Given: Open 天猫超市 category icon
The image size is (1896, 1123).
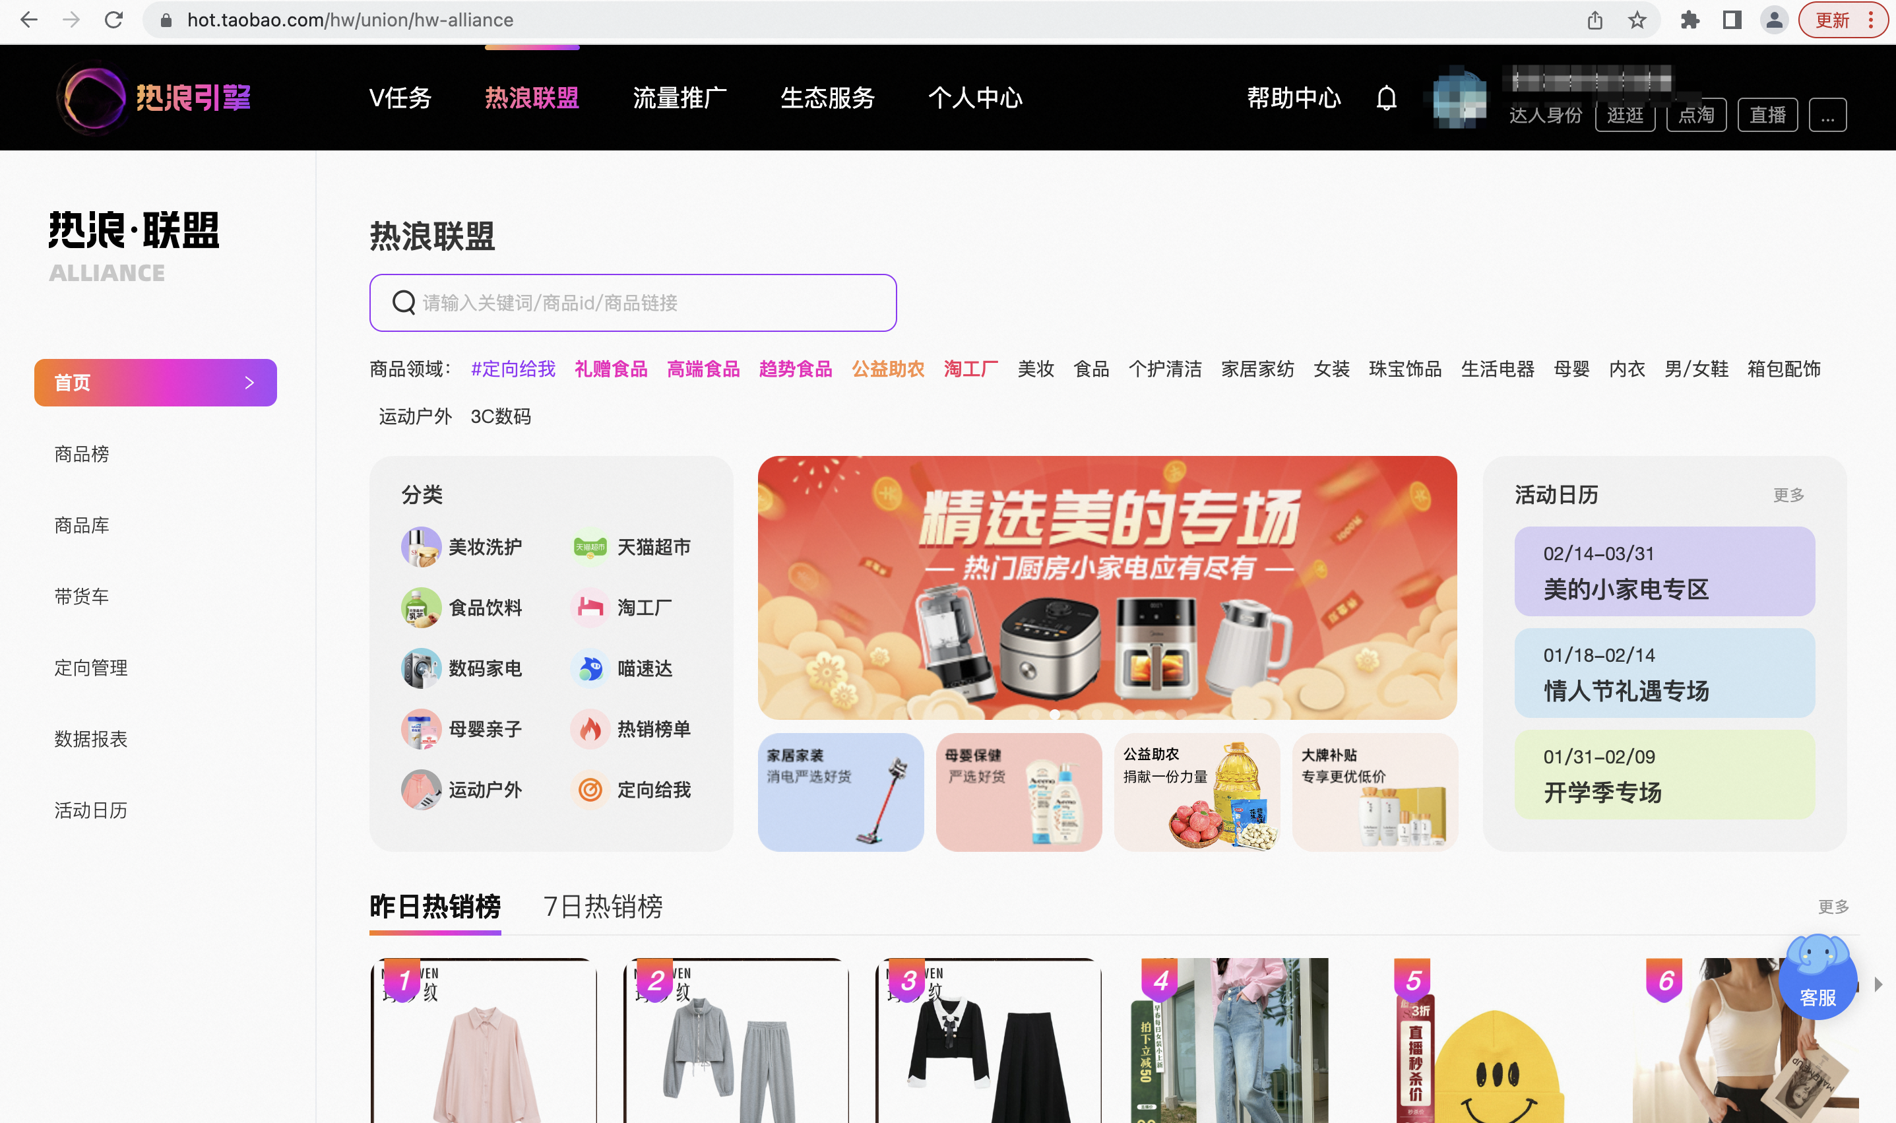Looking at the screenshot, I should (x=590, y=546).
